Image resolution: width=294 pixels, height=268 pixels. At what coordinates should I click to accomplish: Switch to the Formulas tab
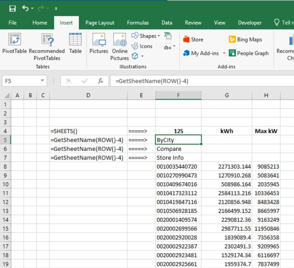tap(138, 23)
